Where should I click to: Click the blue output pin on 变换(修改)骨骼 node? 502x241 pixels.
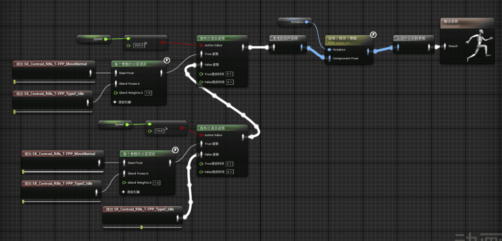pyautogui.click(x=369, y=49)
